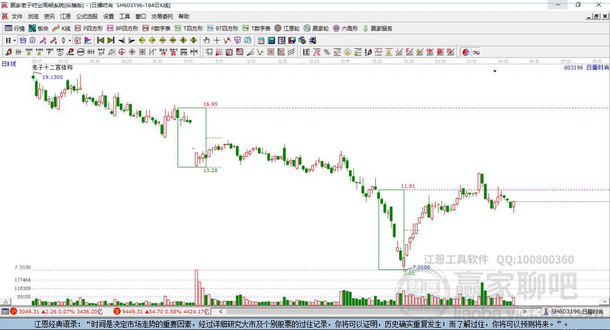
Task: Open the 赢家轮 wheel tool
Action: pos(316,29)
